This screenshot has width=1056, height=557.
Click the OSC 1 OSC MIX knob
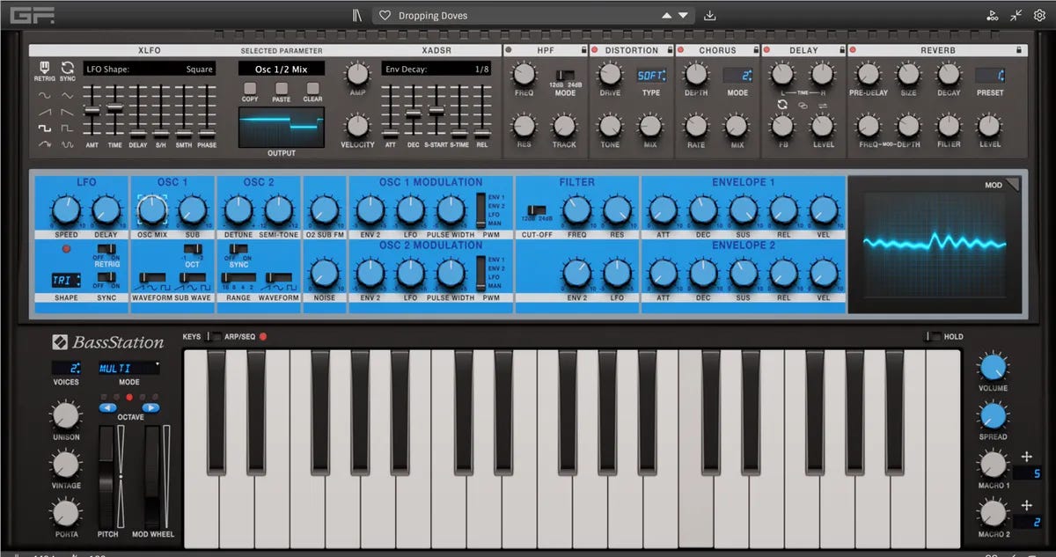151,210
